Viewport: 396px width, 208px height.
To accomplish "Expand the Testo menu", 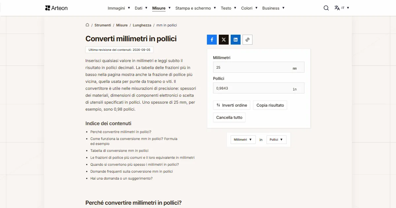I will [229, 8].
